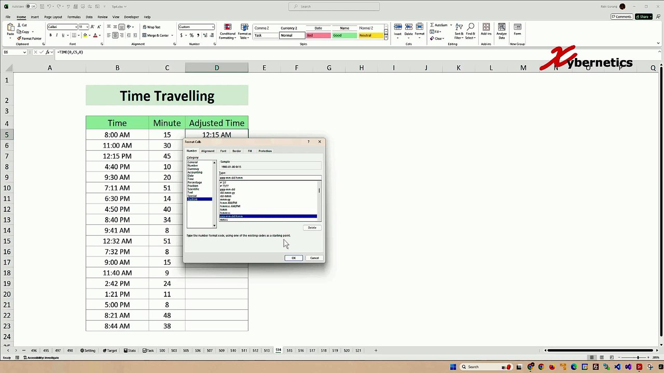Click the Windows Start button on taskbar

pyautogui.click(x=453, y=367)
